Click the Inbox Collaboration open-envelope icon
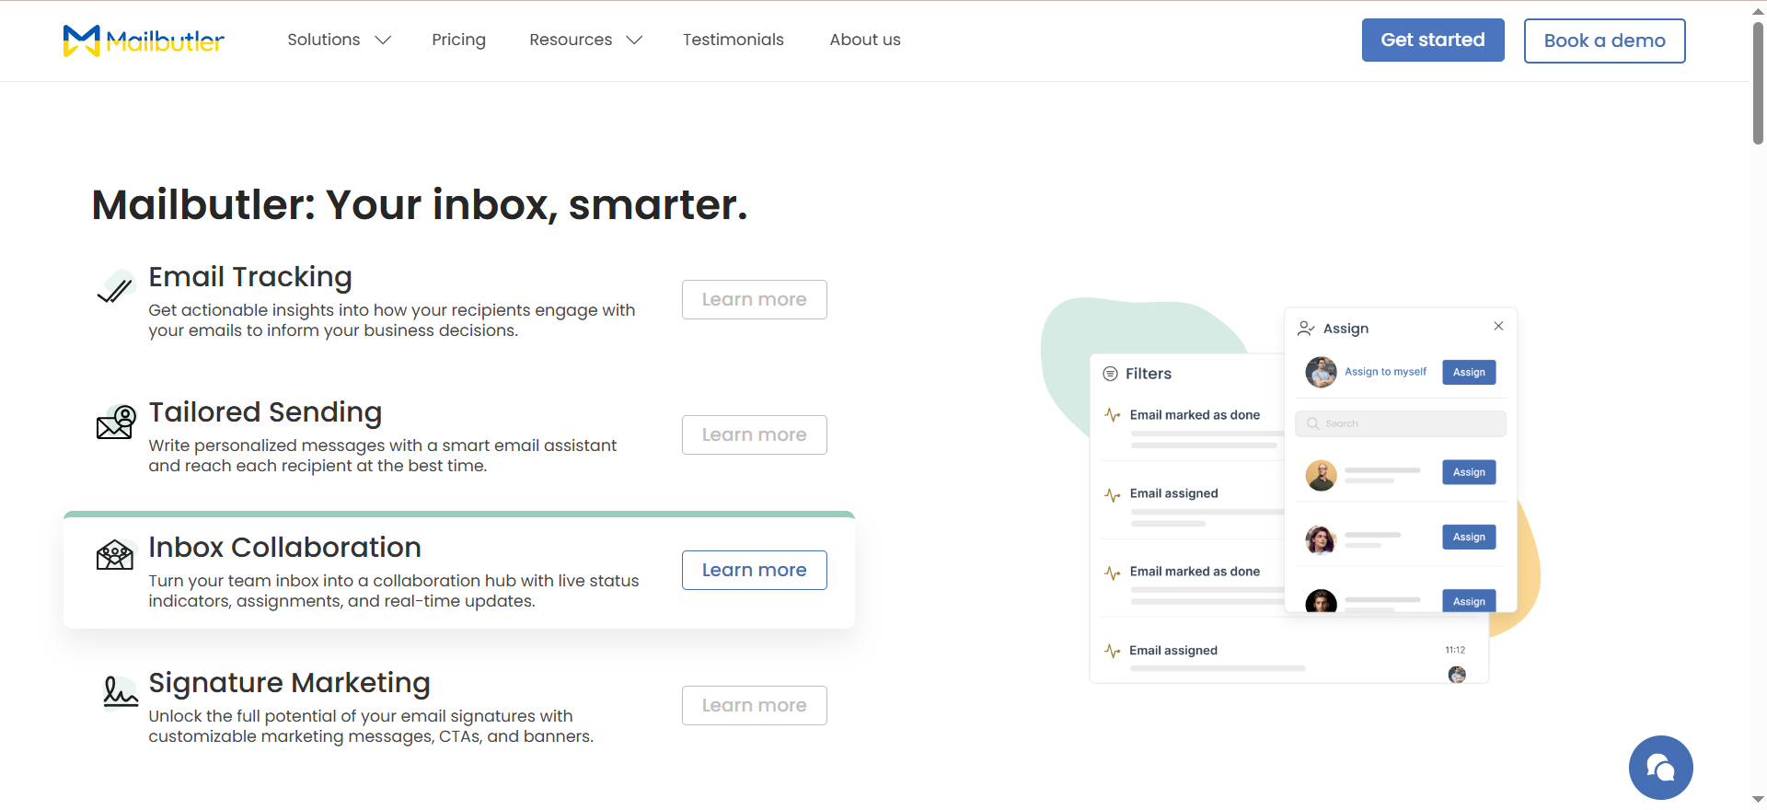The height and width of the screenshot is (810, 1767). (115, 555)
